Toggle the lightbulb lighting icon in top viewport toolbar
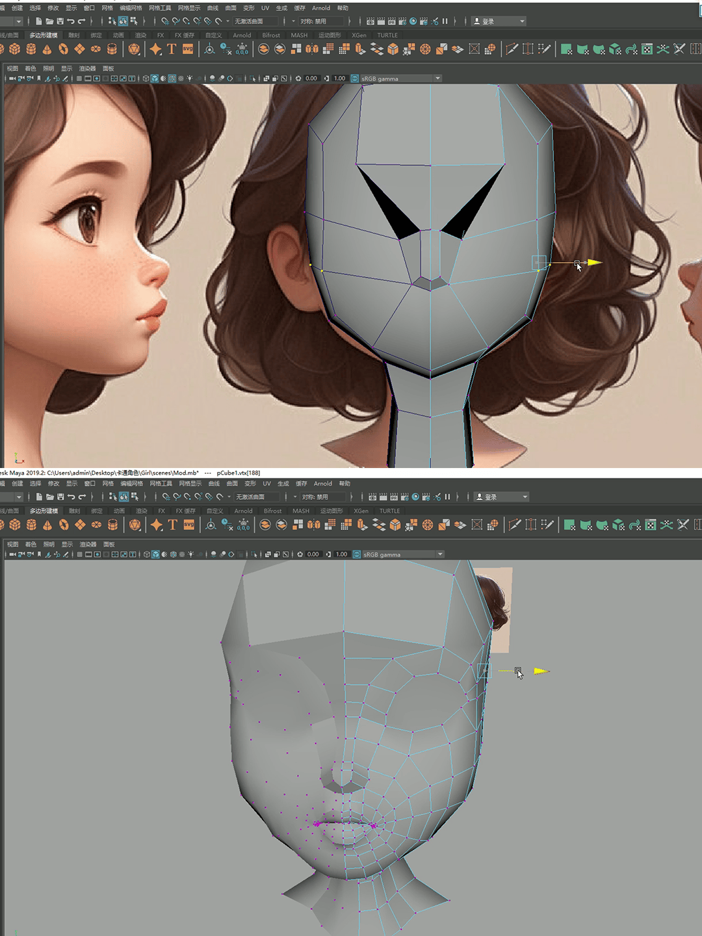Viewport: 702px width, 936px height. 190,79
